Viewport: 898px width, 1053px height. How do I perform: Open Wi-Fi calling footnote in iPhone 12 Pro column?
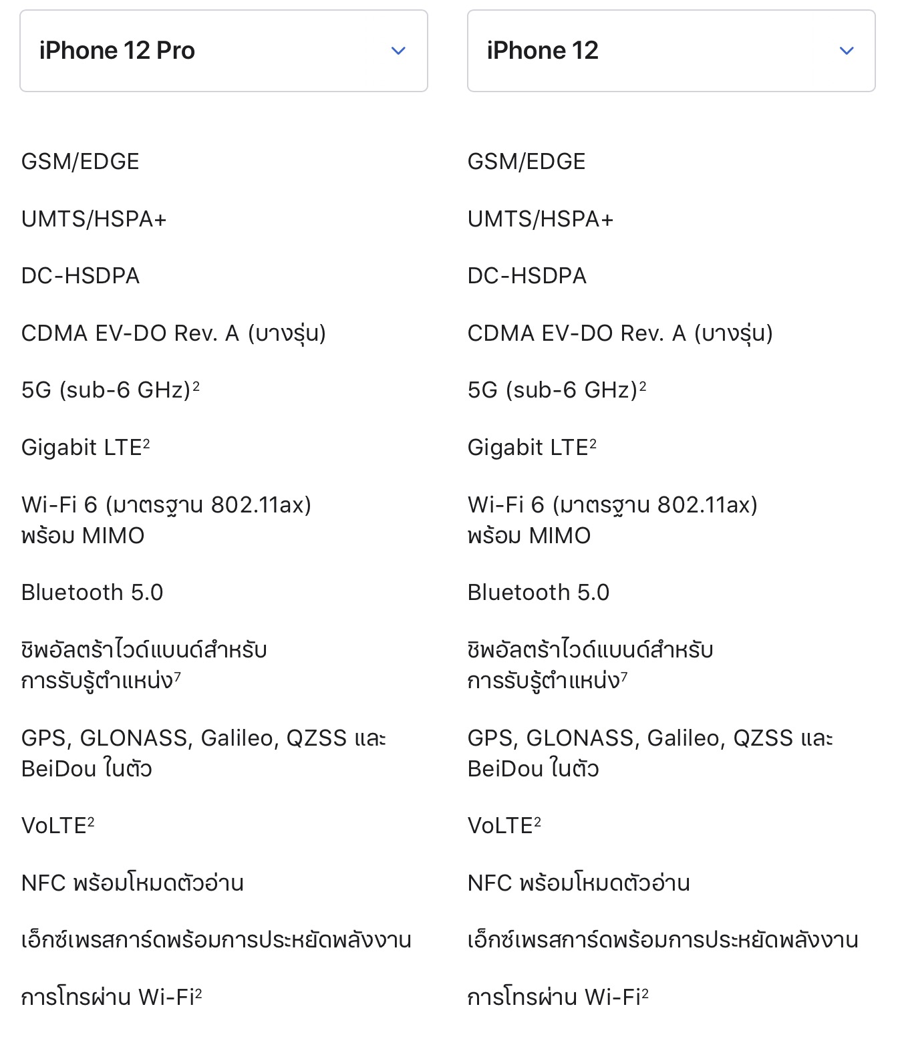point(198,993)
